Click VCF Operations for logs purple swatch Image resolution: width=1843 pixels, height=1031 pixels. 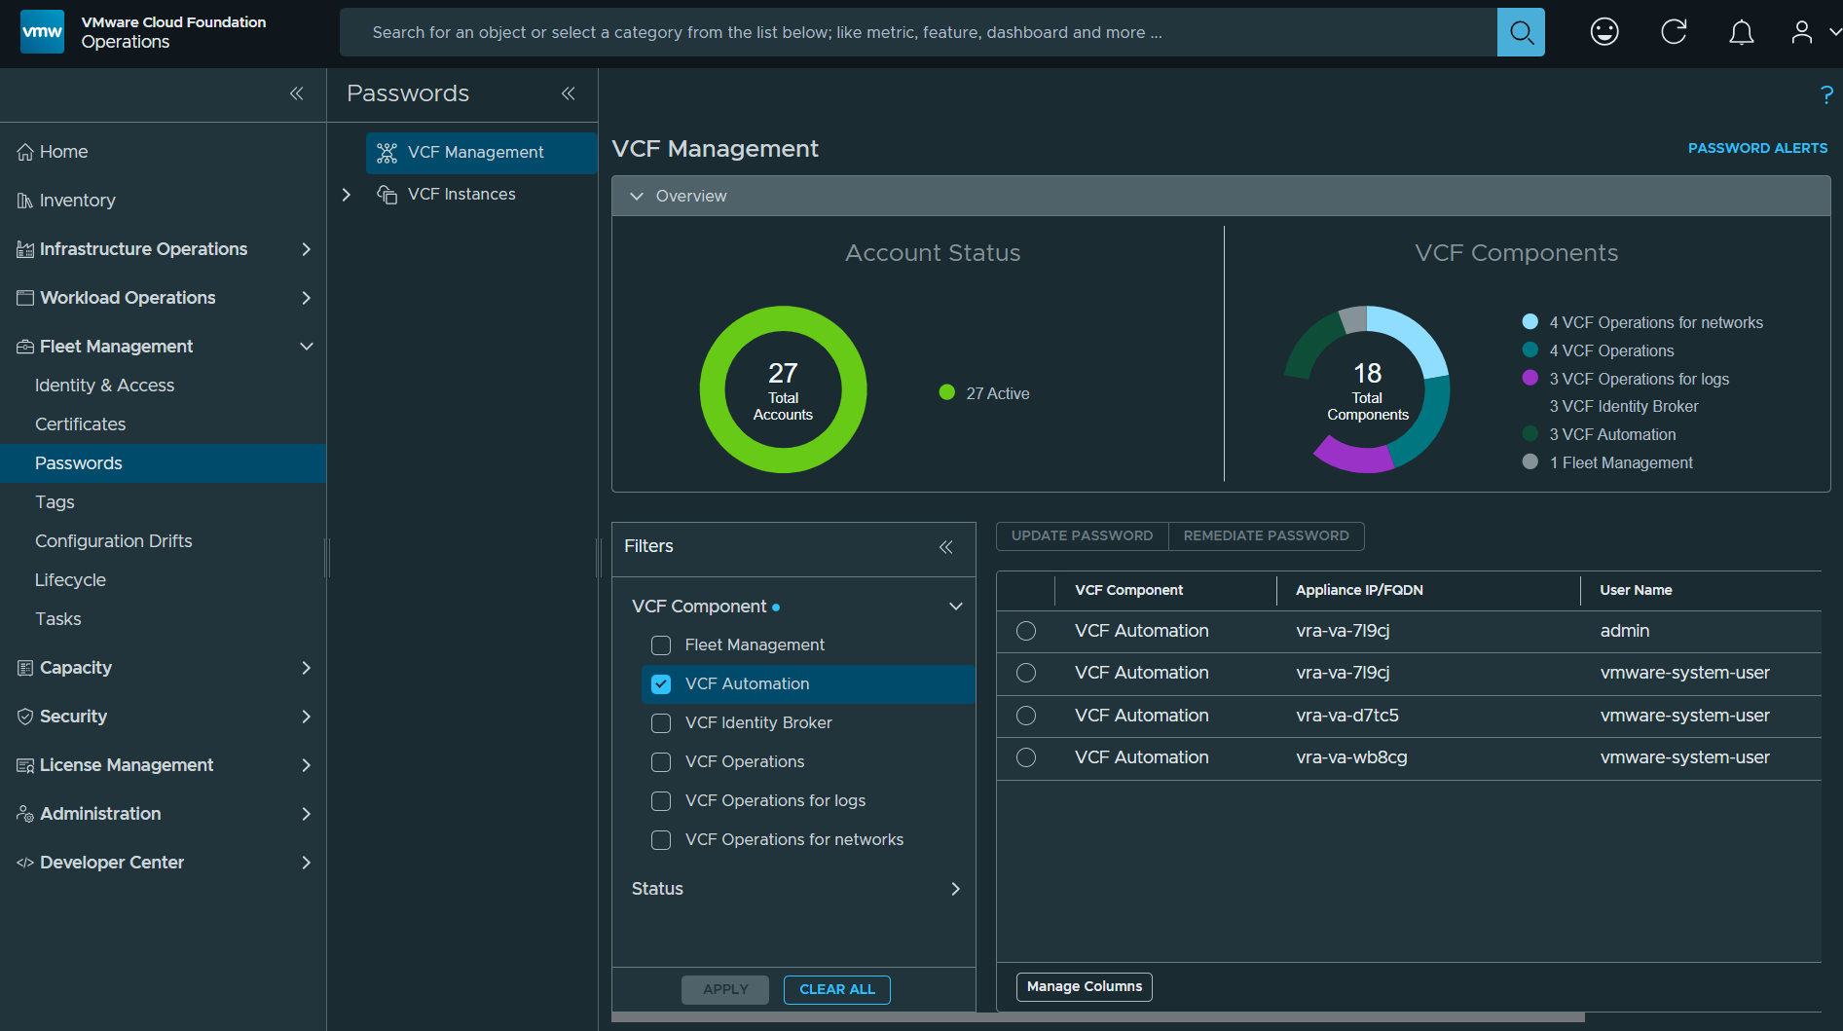1530,378
